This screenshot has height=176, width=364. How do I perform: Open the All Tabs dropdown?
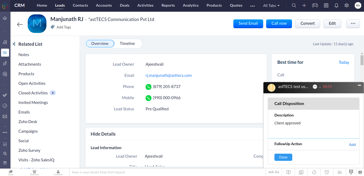click(271, 6)
